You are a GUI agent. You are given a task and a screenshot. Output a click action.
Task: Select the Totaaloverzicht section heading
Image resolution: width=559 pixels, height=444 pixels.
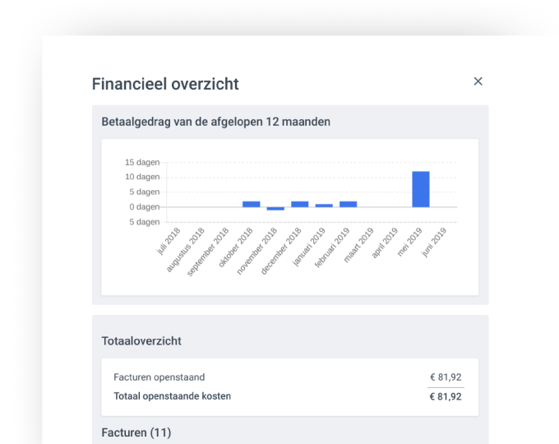pyautogui.click(x=141, y=341)
